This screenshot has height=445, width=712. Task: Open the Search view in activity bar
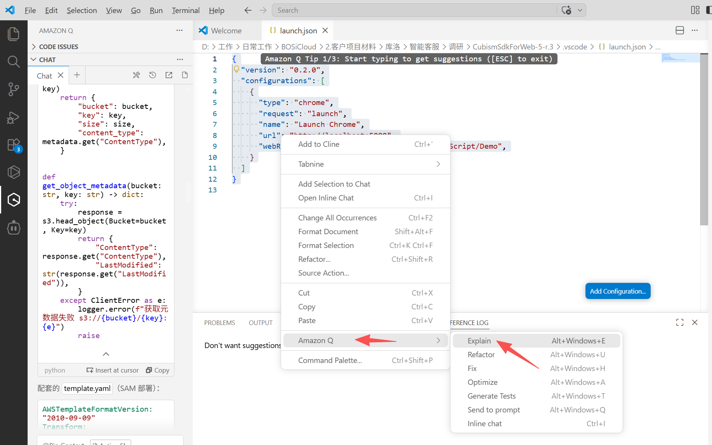[x=14, y=61]
